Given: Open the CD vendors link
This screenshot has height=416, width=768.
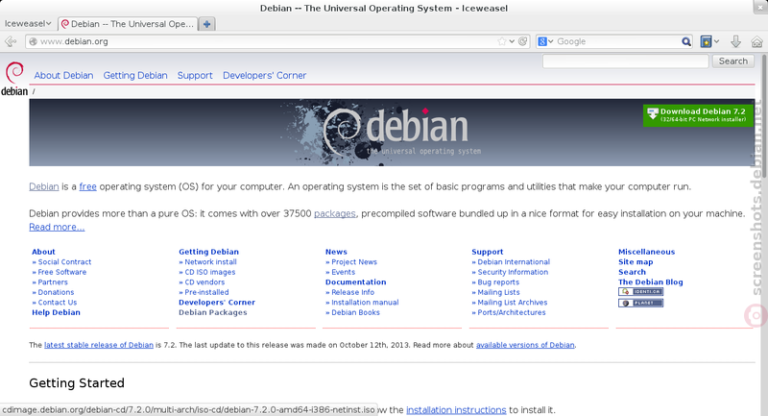Looking at the screenshot, I should [204, 282].
